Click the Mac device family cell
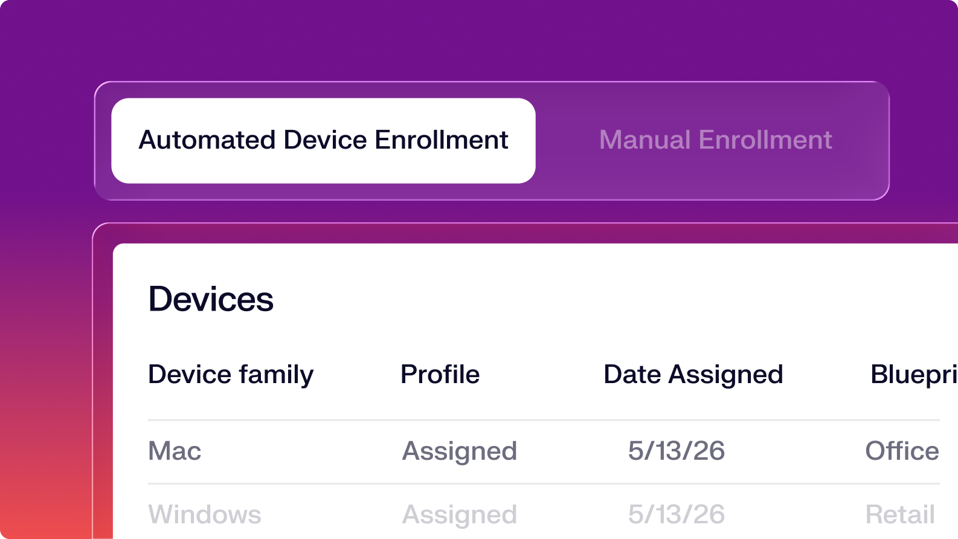The height and width of the screenshot is (539, 958). pos(175,451)
